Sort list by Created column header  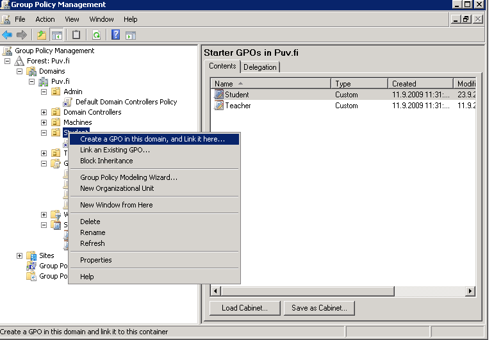420,84
